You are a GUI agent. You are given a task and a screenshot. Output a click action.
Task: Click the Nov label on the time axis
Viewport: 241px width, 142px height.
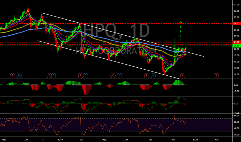(x=173, y=140)
